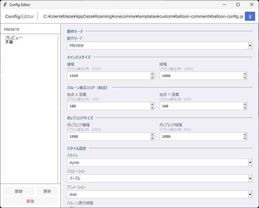
Task: Open the スタイル dropdown showing stylish
Action: 250,162
